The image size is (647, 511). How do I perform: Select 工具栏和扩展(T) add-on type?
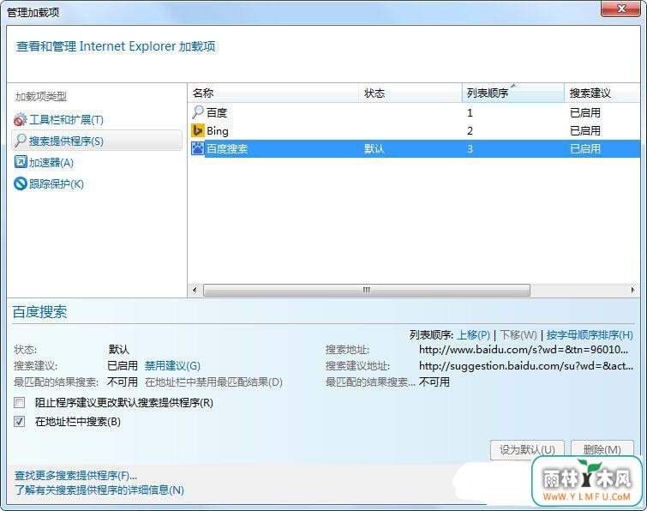tap(66, 120)
